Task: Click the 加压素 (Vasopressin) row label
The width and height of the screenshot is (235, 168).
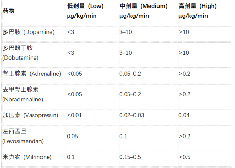Action: pyautogui.click(x=34, y=117)
